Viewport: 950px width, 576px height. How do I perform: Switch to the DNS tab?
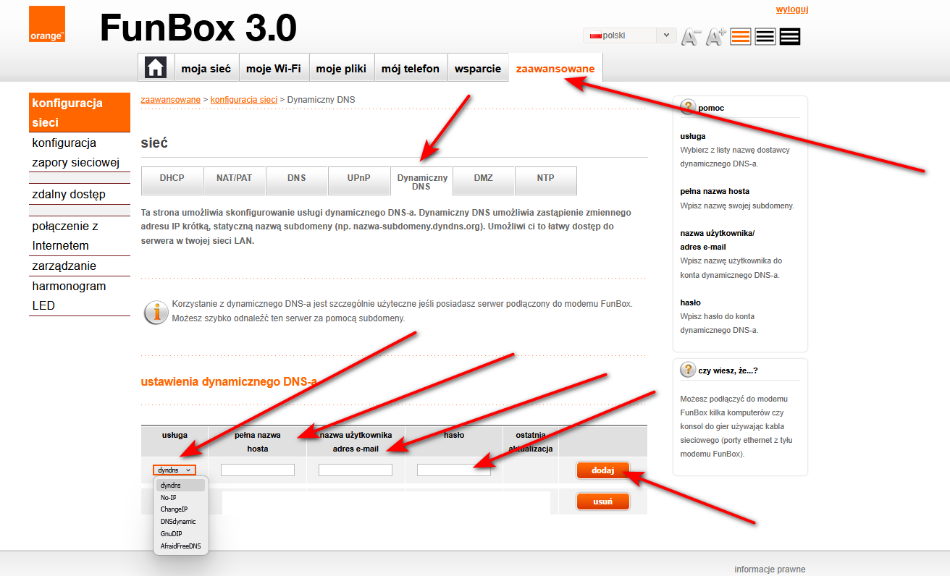tap(297, 180)
